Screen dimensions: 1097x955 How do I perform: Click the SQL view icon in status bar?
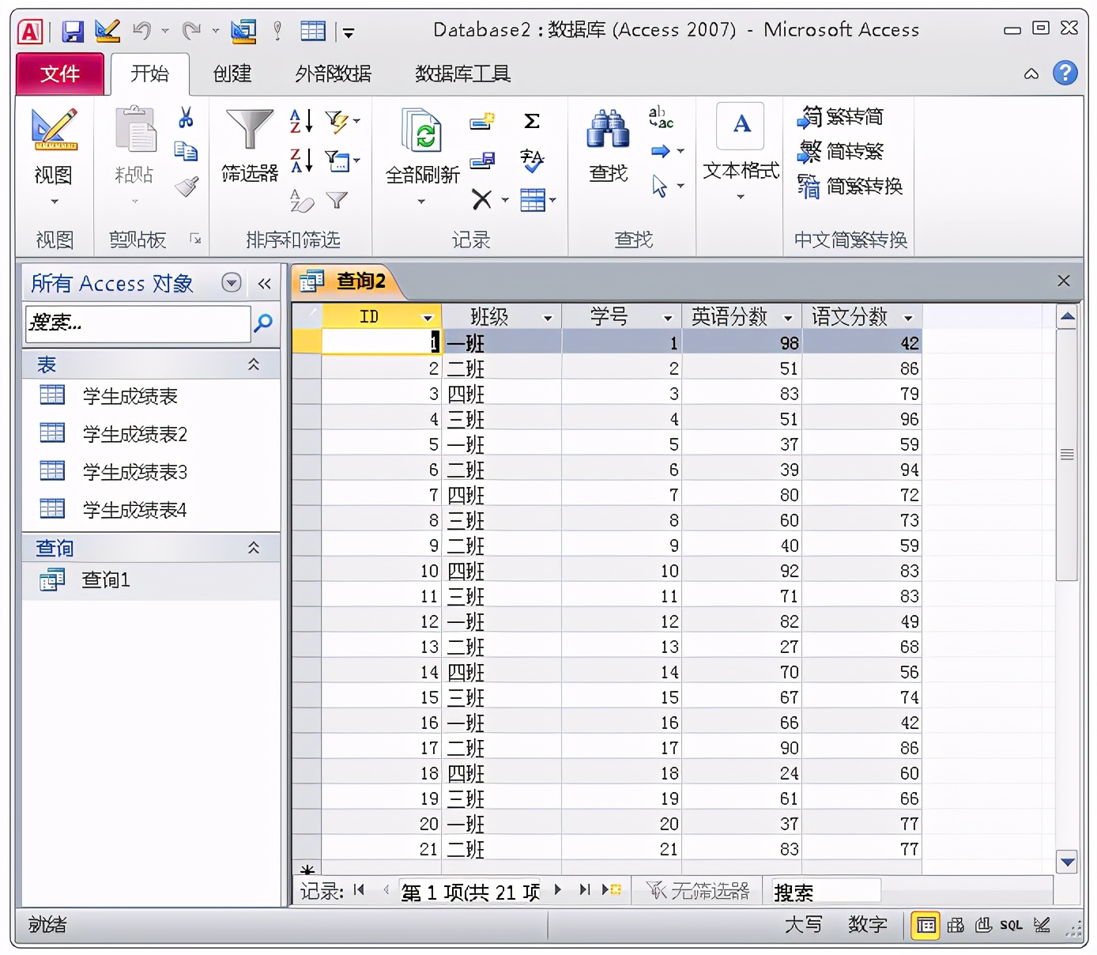tap(1012, 925)
